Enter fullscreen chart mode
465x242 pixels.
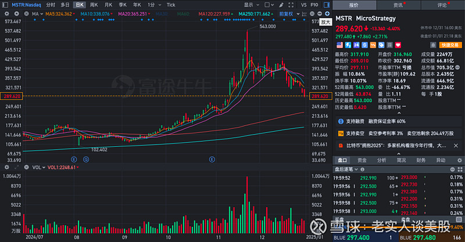pyautogui.click(x=291, y=5)
